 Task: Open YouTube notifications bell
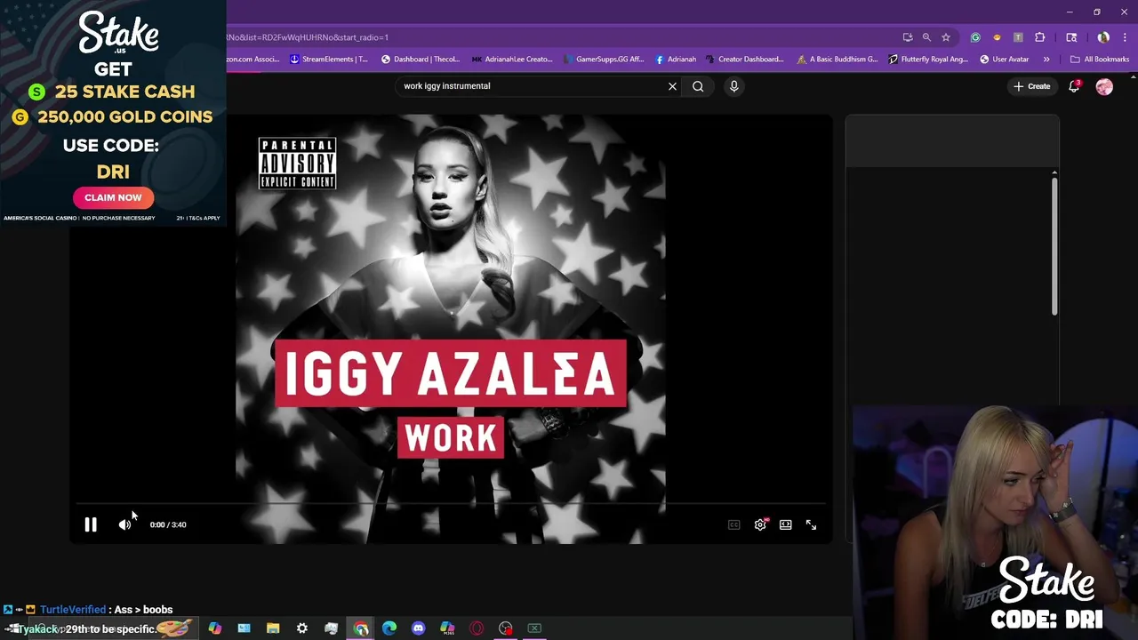[x=1074, y=86]
